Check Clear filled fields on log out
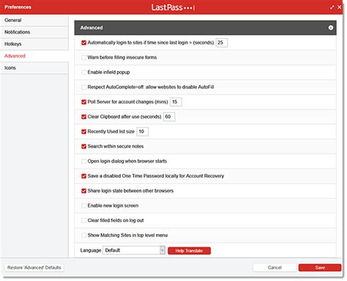347x281 pixels. [83, 220]
